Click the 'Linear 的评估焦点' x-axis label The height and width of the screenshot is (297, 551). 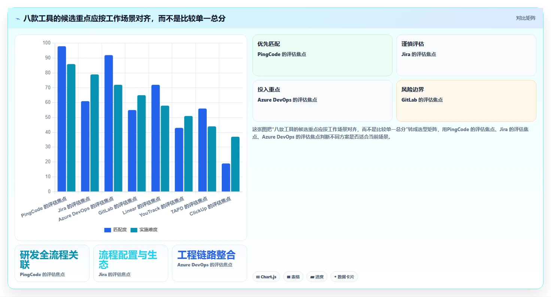click(142, 205)
